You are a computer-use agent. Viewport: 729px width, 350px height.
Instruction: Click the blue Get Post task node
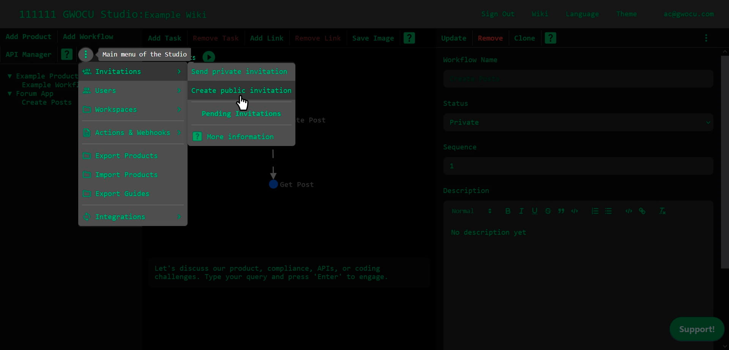[273, 184]
